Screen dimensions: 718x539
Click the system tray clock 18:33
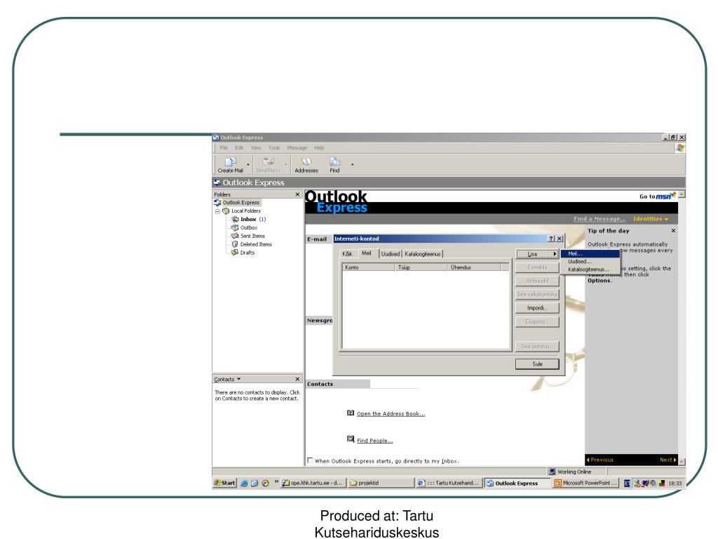[675, 483]
